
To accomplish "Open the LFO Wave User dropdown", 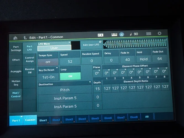I will (x=54, y=47).
